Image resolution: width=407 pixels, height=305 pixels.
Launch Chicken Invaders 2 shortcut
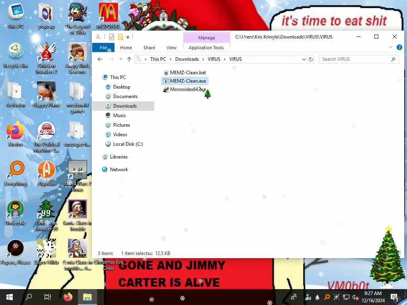point(46,58)
